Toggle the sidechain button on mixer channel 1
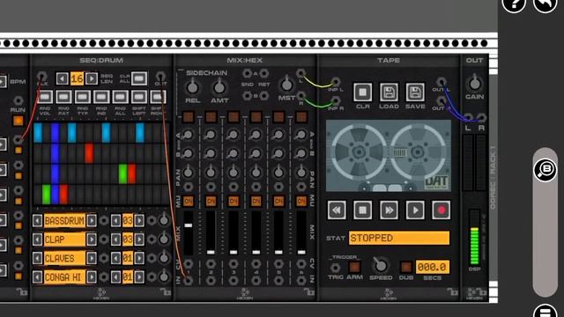 tap(188, 117)
